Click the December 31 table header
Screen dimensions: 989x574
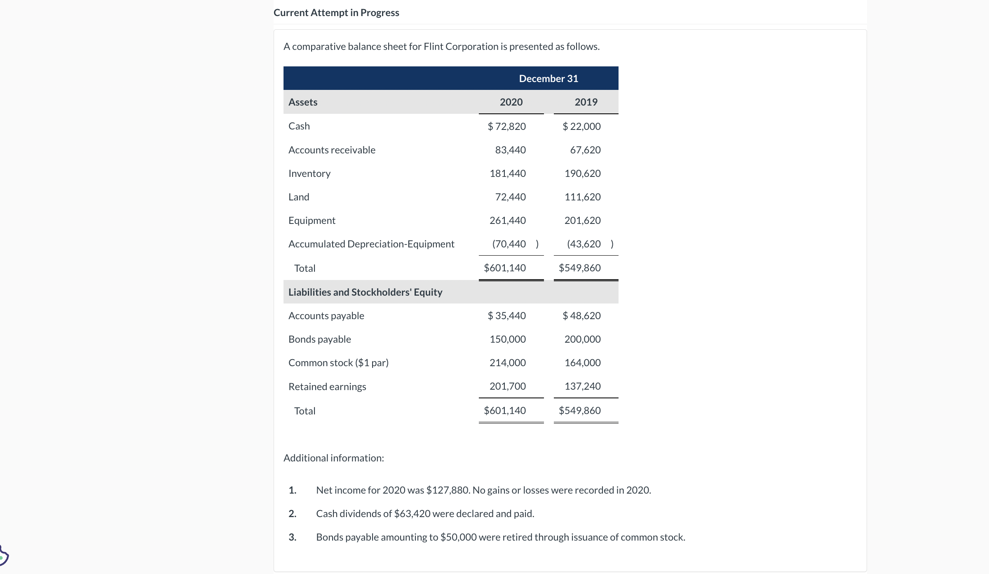548,78
